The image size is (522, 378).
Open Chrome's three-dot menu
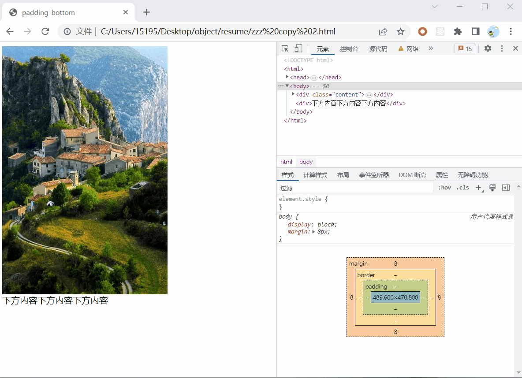tap(511, 32)
